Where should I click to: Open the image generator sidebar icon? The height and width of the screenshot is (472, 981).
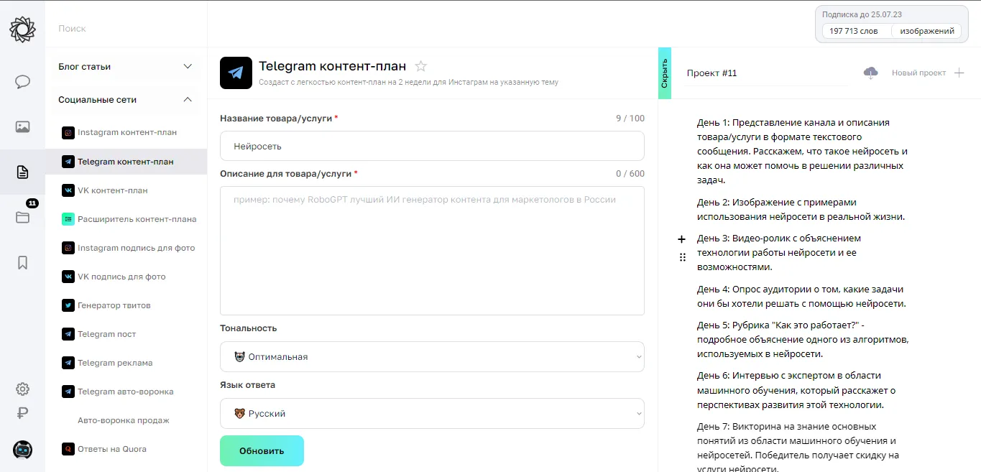click(22, 127)
